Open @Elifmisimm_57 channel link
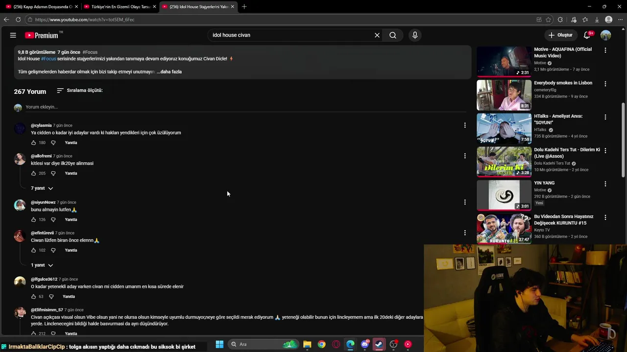Image resolution: width=627 pixels, height=352 pixels. 47,310
